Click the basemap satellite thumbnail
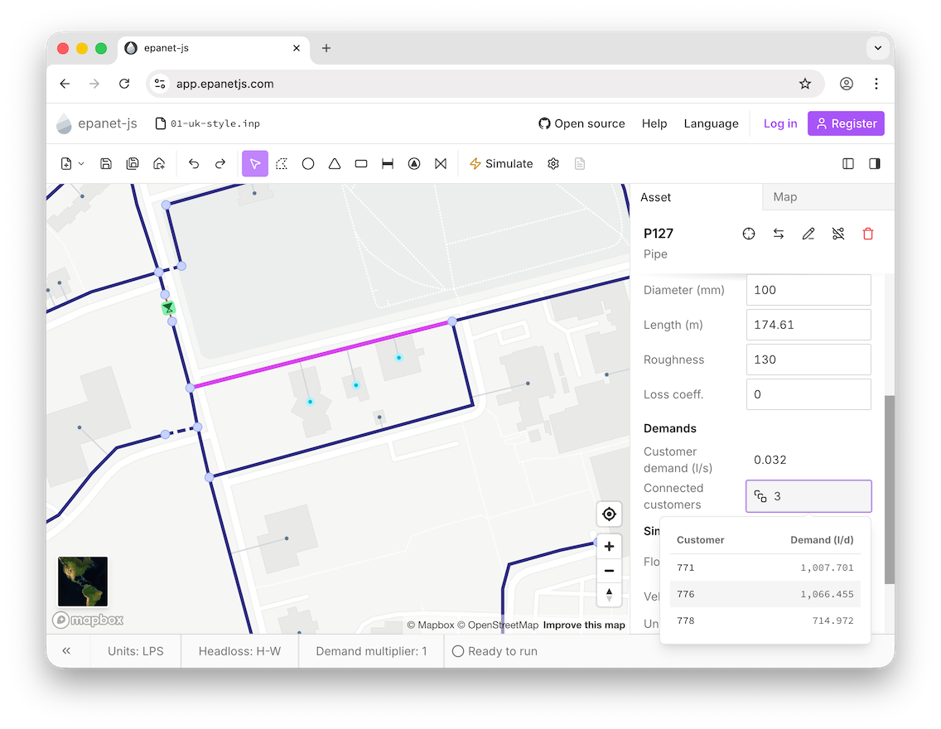The height and width of the screenshot is (729, 941). (82, 582)
